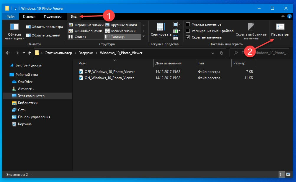Open Help question mark icon
Image resolution: width=296 pixels, height=182 pixels.
(x=289, y=16)
